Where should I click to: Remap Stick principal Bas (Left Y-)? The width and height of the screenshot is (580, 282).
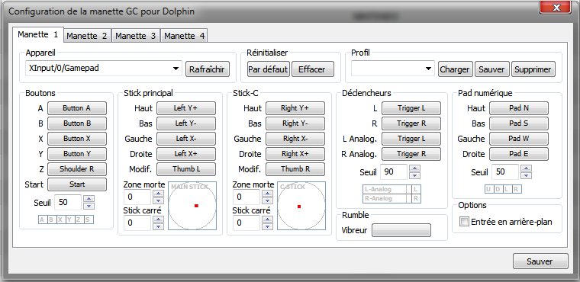(x=186, y=123)
